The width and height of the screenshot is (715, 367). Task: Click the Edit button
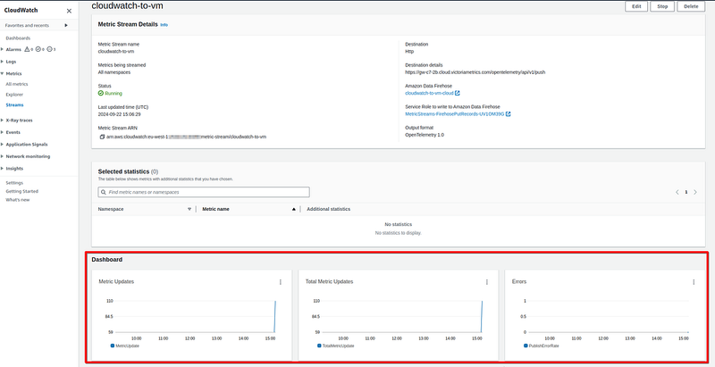[636, 6]
